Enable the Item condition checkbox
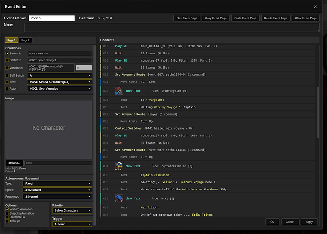 point(7,82)
